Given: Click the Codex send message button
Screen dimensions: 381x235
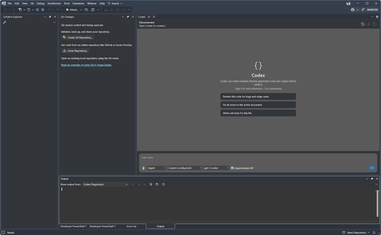Looking at the screenshot, I should (x=372, y=168).
